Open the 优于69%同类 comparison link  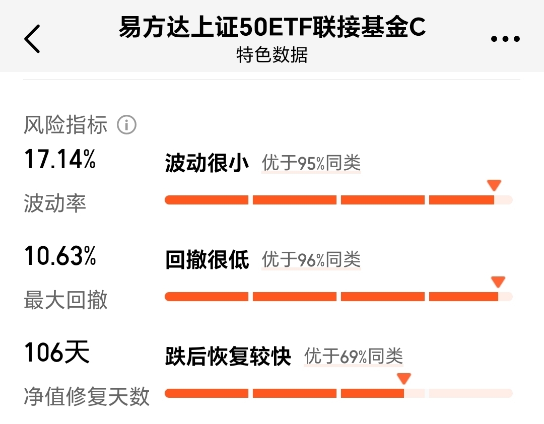(353, 357)
